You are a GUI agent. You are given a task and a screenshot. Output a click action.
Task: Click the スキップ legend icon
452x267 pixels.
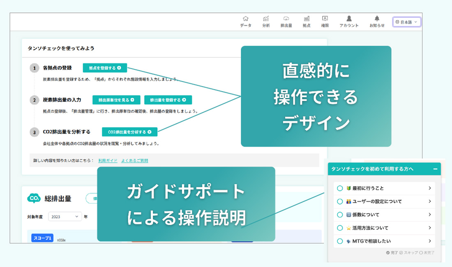pos(401,253)
